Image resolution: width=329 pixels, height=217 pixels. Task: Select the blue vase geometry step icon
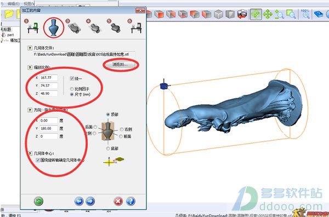tap(54, 28)
